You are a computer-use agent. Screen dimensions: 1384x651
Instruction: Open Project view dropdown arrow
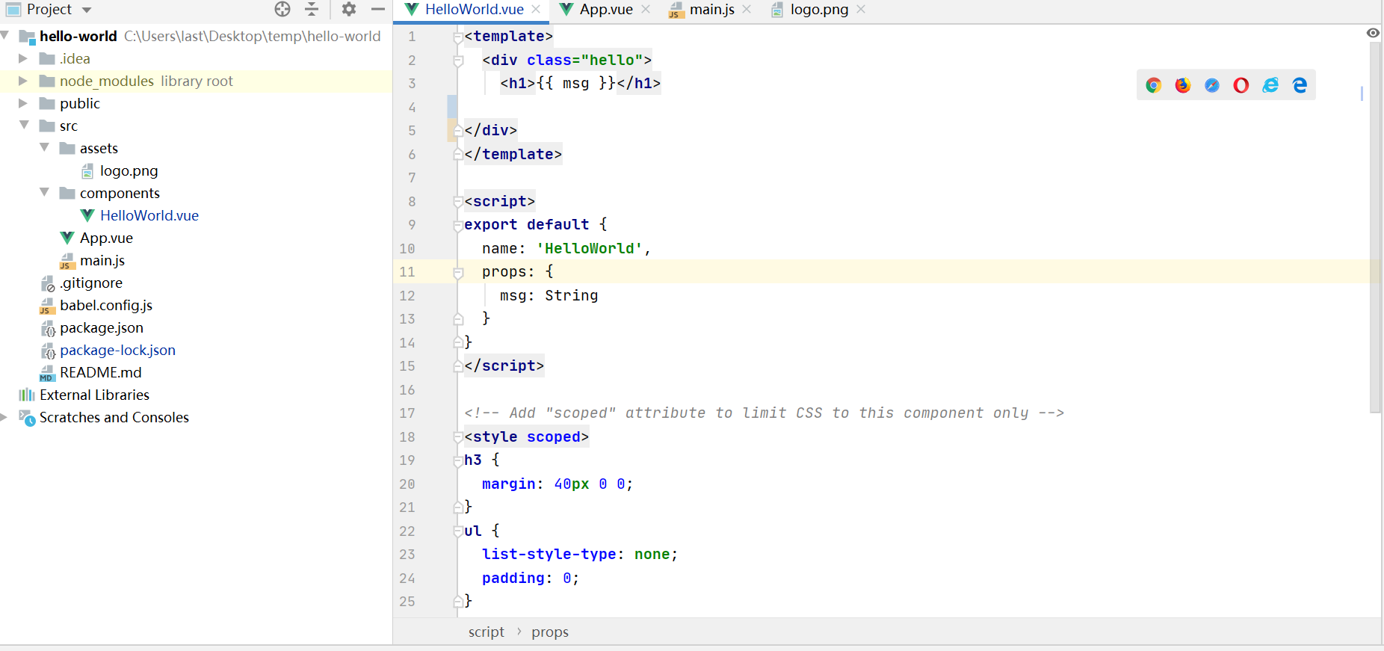87,10
